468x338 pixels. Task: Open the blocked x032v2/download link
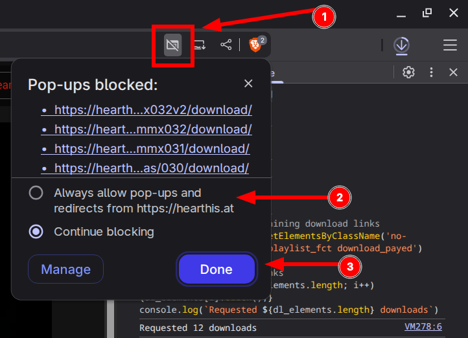click(x=153, y=110)
